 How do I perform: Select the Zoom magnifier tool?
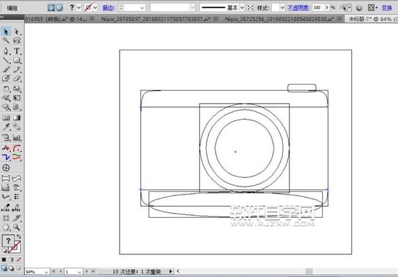(17, 227)
